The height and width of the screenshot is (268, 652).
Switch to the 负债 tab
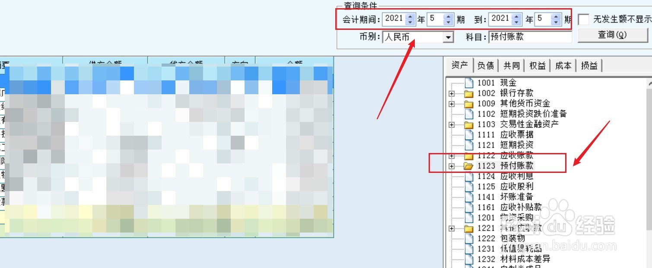[486, 66]
